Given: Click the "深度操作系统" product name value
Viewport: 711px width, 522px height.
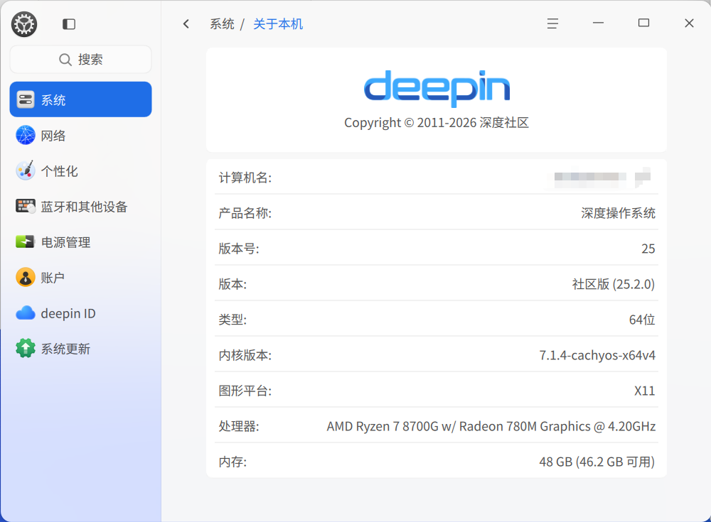Looking at the screenshot, I should [618, 213].
